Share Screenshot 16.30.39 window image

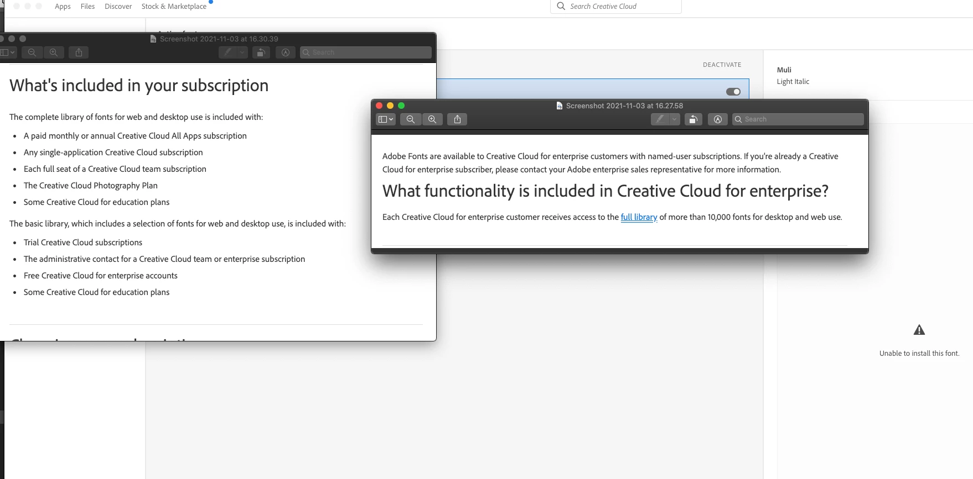click(79, 52)
